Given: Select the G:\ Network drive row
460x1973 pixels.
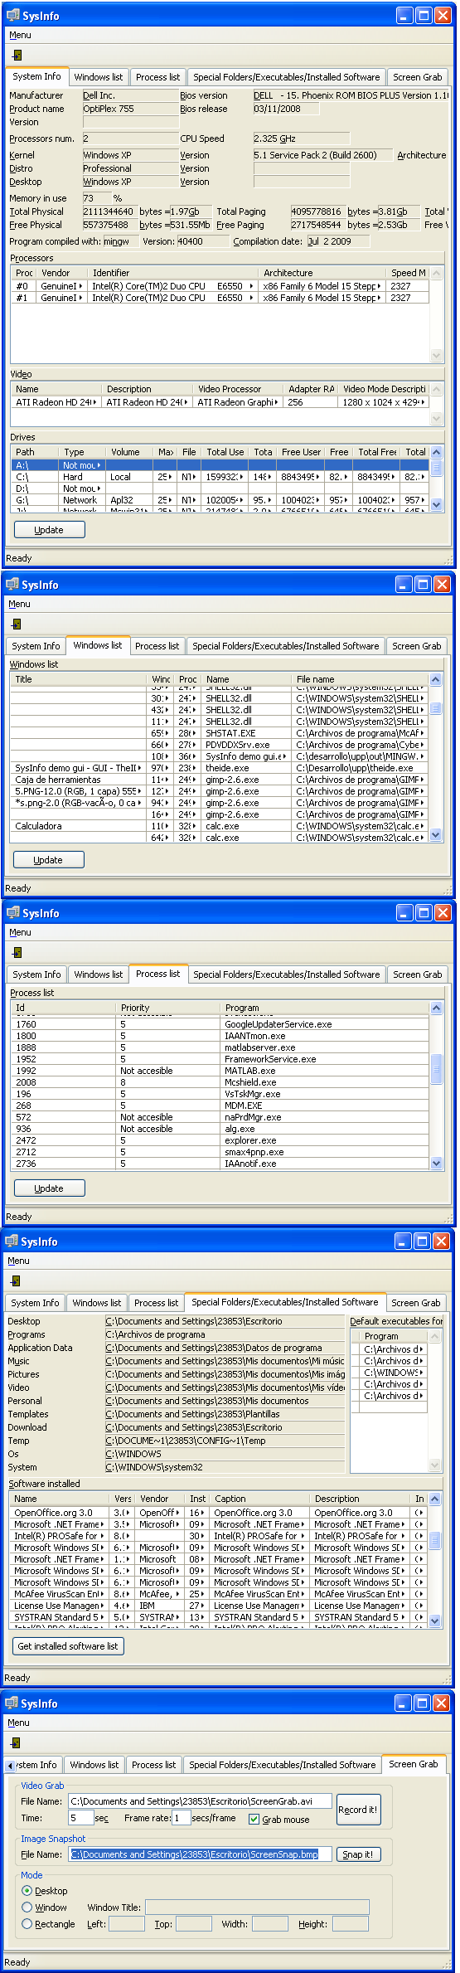Looking at the screenshot, I should [220, 500].
